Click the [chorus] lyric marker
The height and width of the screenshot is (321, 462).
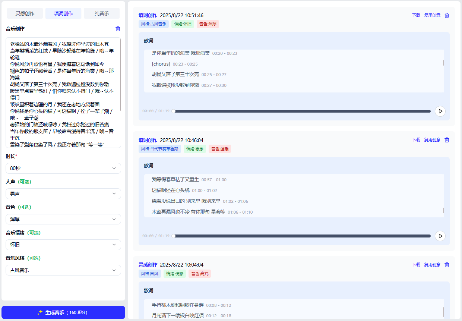pyautogui.click(x=161, y=64)
